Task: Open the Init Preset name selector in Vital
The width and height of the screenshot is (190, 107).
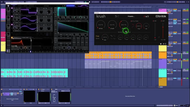Action: click(46, 6)
